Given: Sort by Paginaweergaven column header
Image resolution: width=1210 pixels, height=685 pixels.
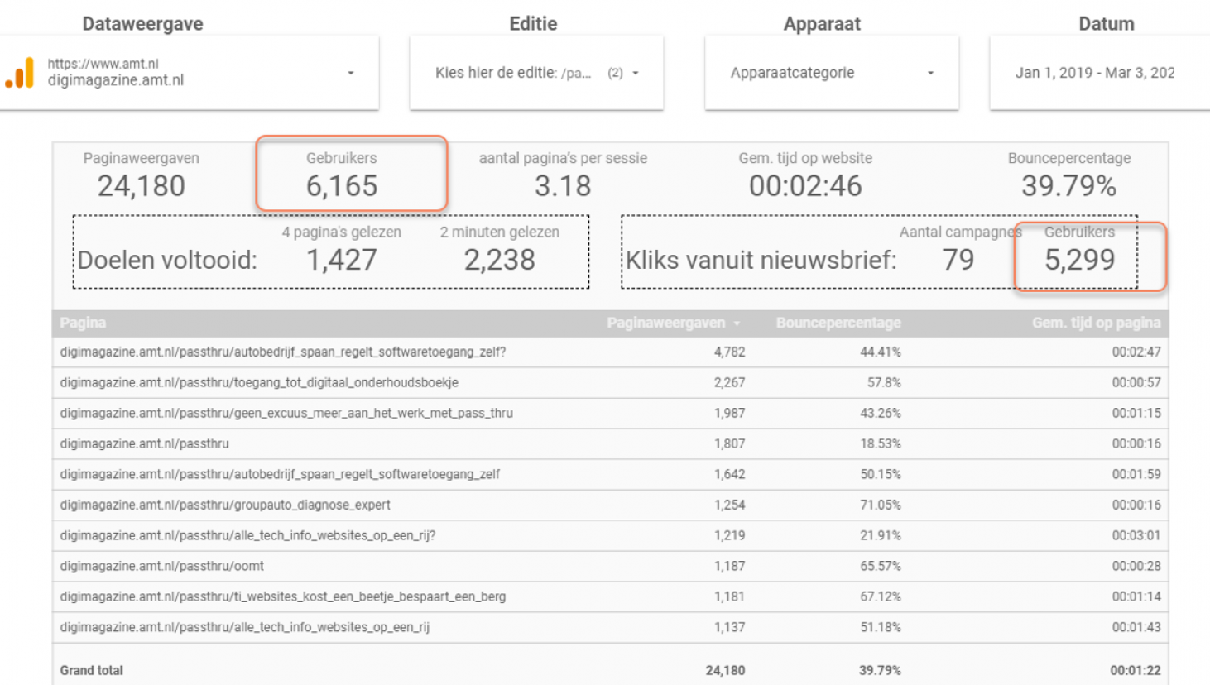Looking at the screenshot, I should point(665,323).
